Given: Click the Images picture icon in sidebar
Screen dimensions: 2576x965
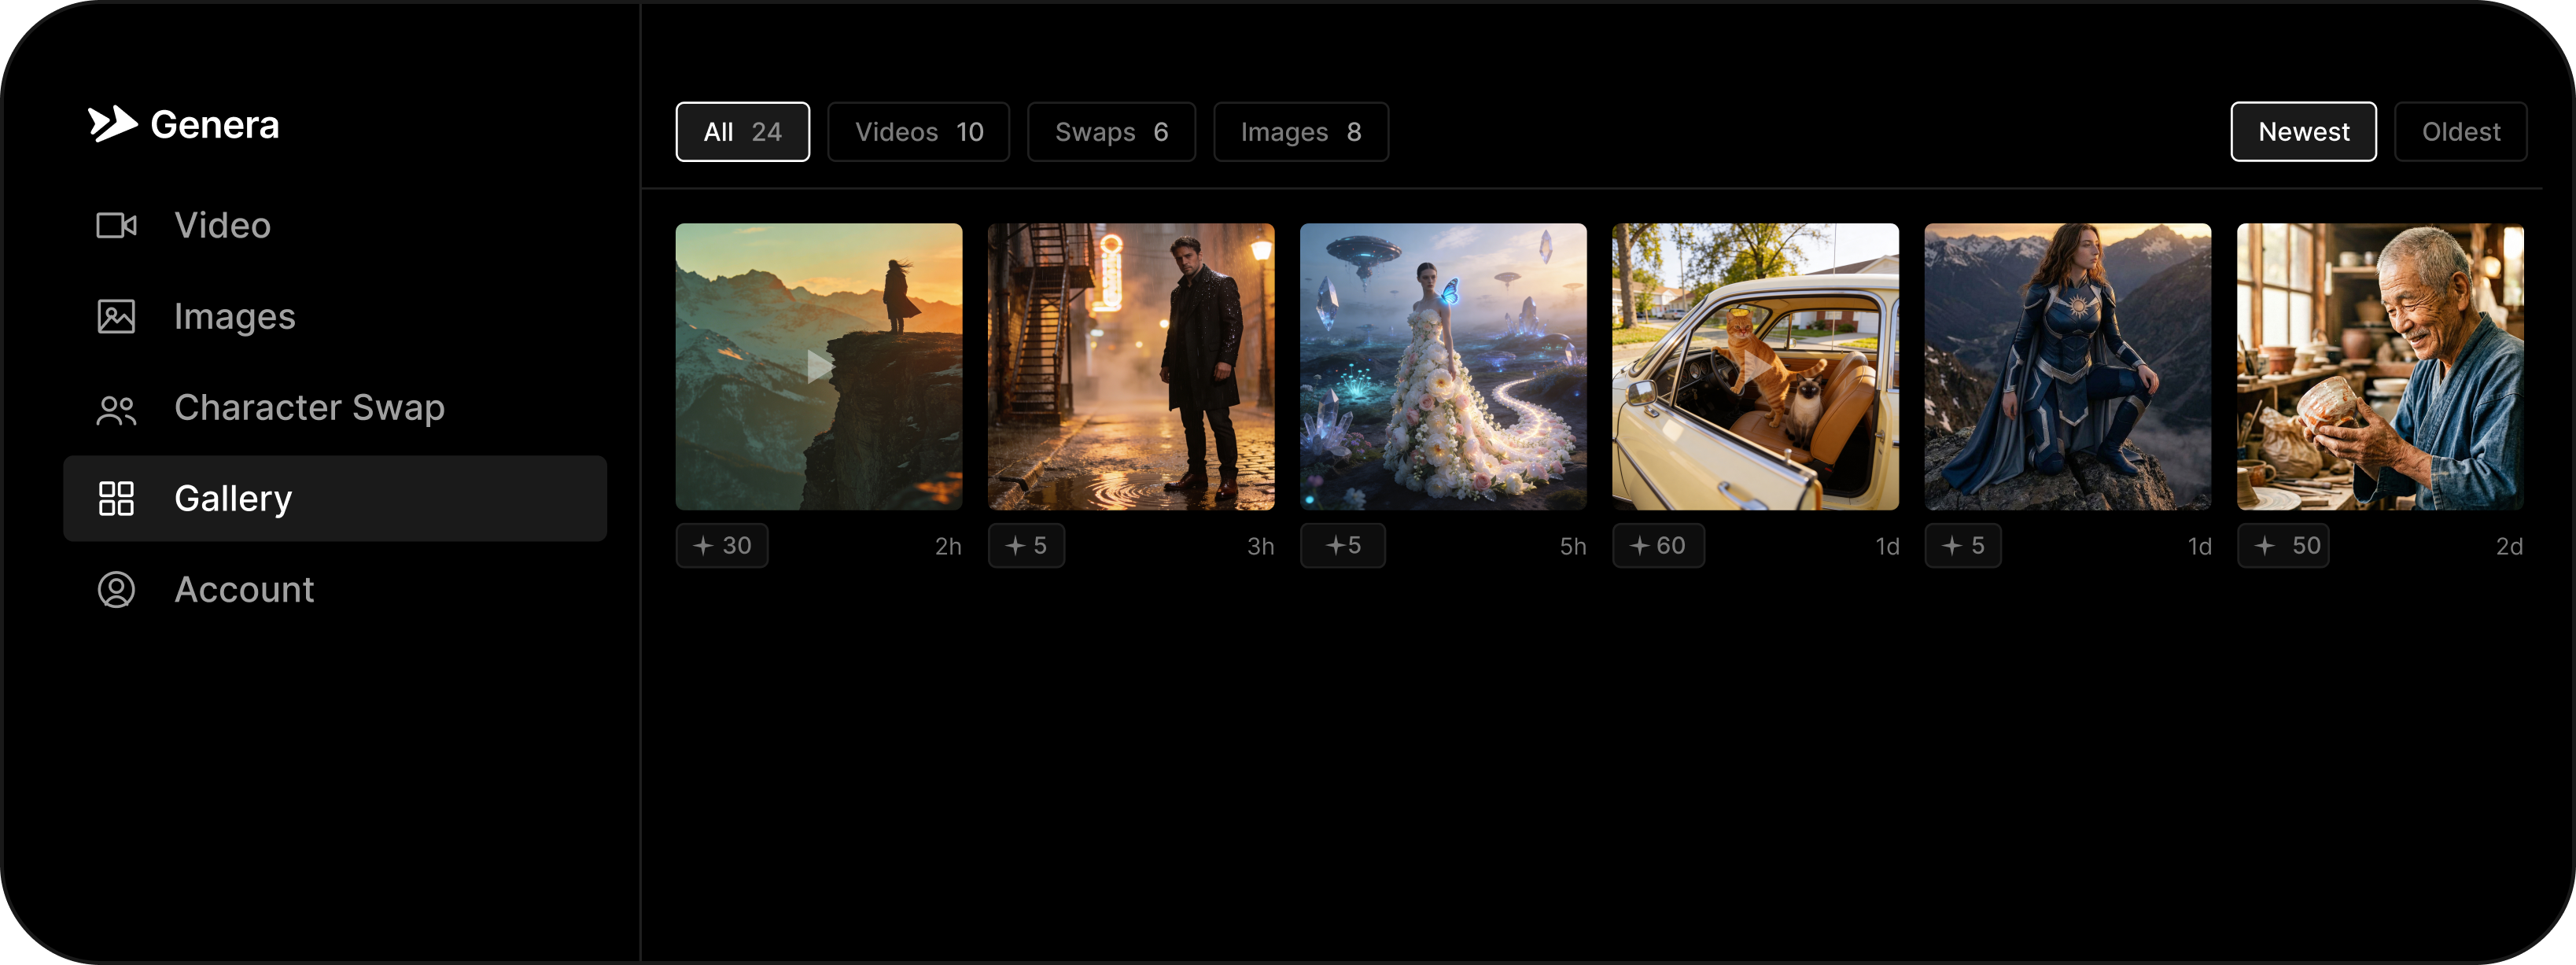Looking at the screenshot, I should pos(116,317).
